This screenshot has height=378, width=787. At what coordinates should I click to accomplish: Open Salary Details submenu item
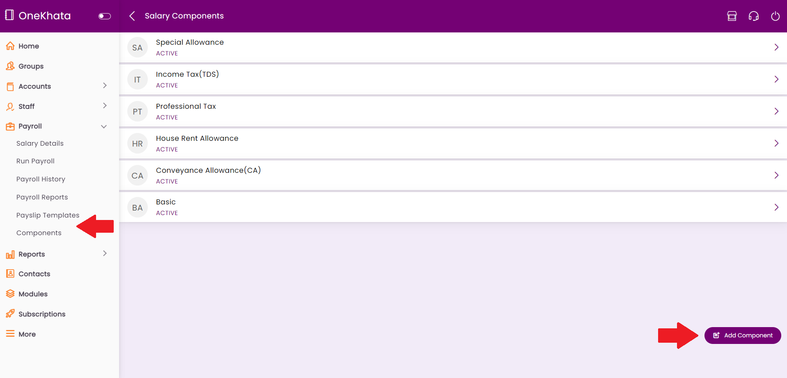click(x=40, y=143)
